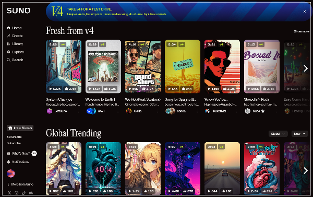
Task: Play the Boxed In desert cover
Action: tap(262, 66)
